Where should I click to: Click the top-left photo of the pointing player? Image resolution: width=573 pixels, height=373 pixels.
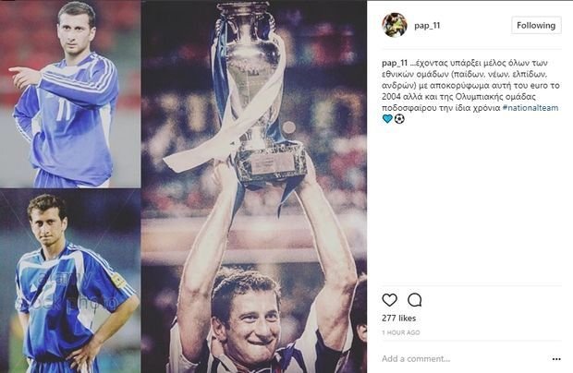[70, 92]
